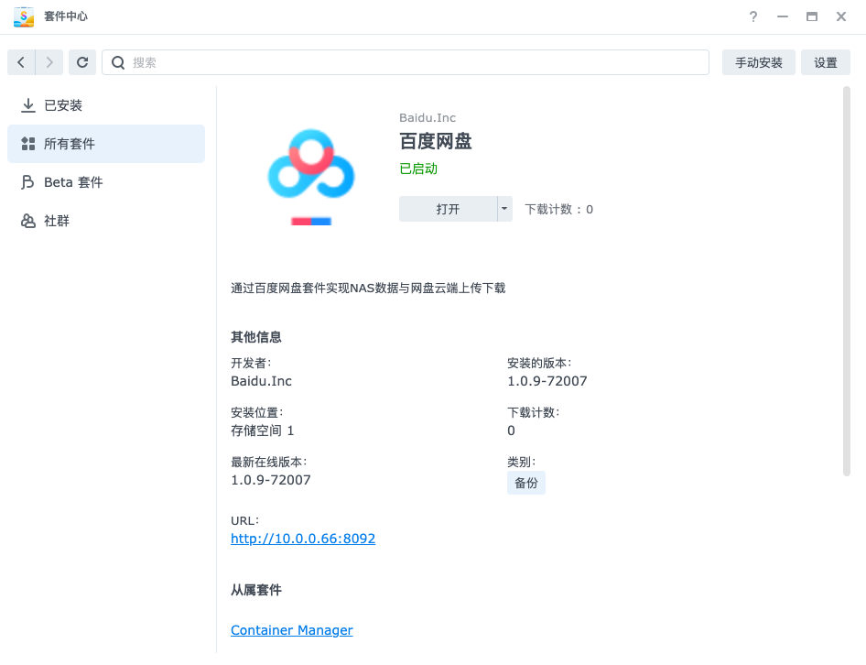Click the Package Center app icon

[24, 16]
